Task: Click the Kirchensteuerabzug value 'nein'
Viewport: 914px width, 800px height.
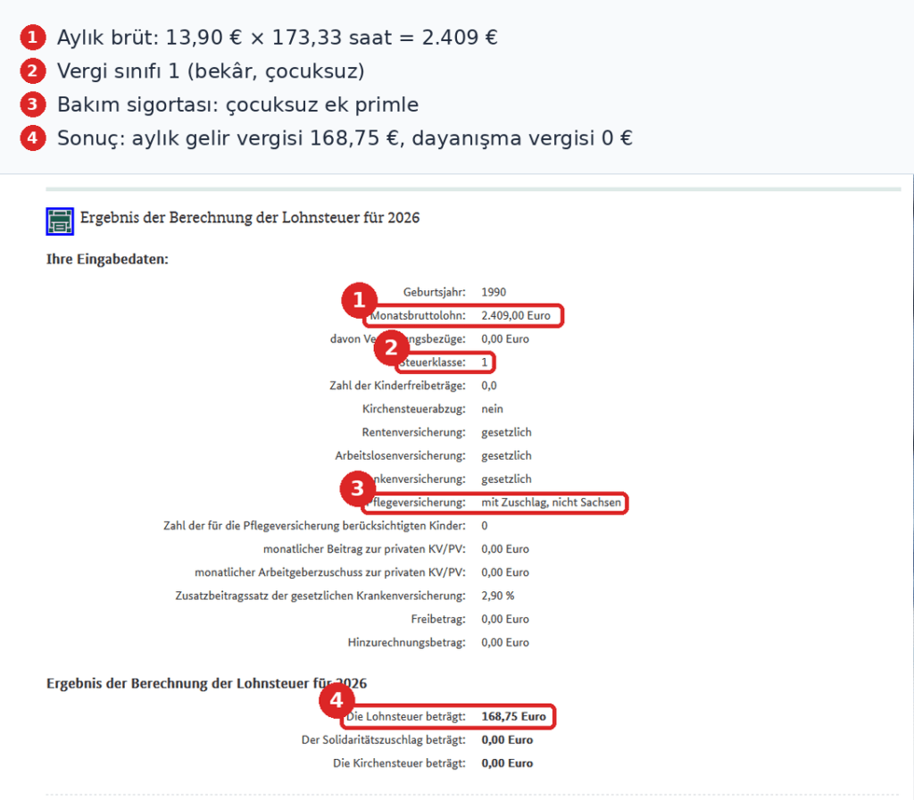Action: [x=492, y=409]
